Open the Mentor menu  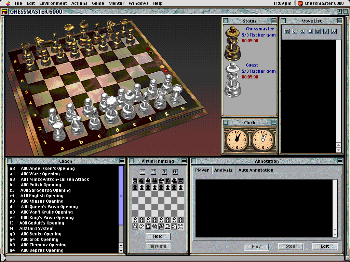point(116,3)
